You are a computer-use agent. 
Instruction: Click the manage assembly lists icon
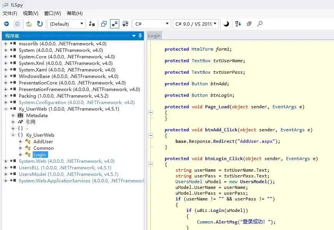pyautogui.click(x=92, y=23)
